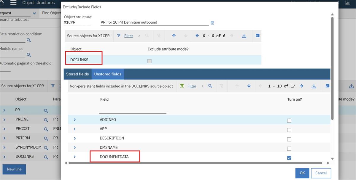Expand the DESCRIPTION field row
The width and height of the screenshot is (356, 180).
point(74,138)
